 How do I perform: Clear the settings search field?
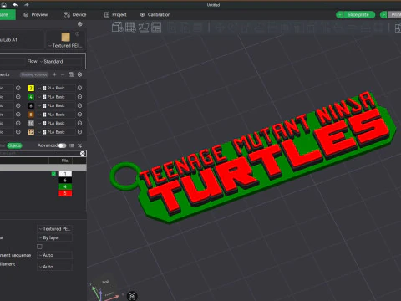pyautogui.click(x=83, y=153)
